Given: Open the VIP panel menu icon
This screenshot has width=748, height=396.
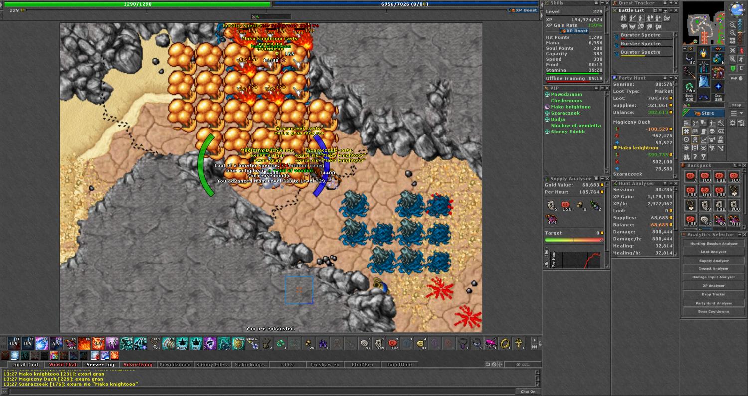Looking at the screenshot, I should (596, 88).
